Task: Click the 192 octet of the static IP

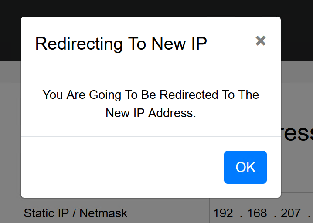Action: [x=223, y=213]
